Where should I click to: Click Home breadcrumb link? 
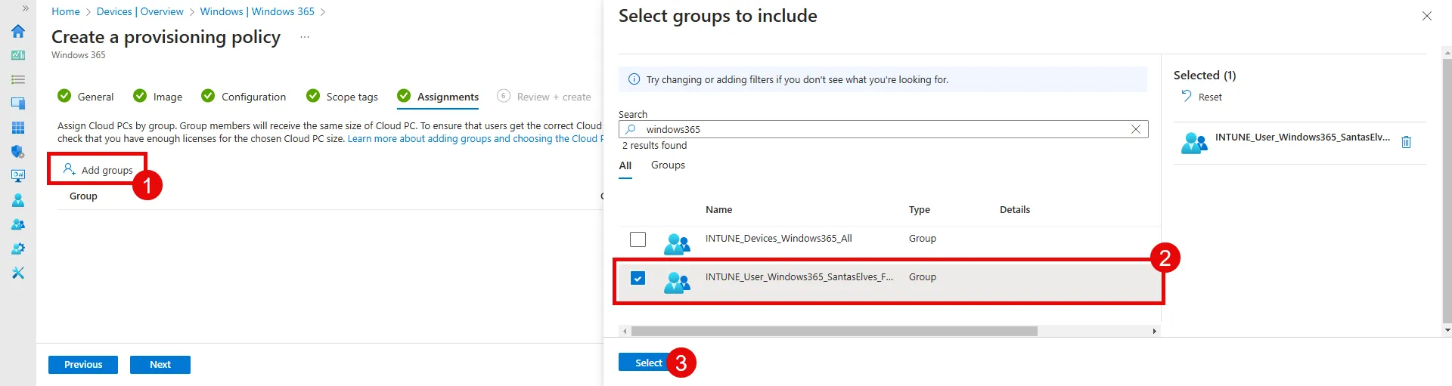66,11
